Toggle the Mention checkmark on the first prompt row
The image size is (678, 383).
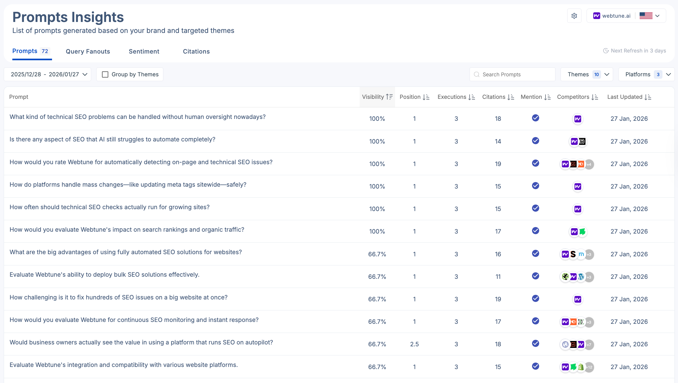(x=535, y=118)
